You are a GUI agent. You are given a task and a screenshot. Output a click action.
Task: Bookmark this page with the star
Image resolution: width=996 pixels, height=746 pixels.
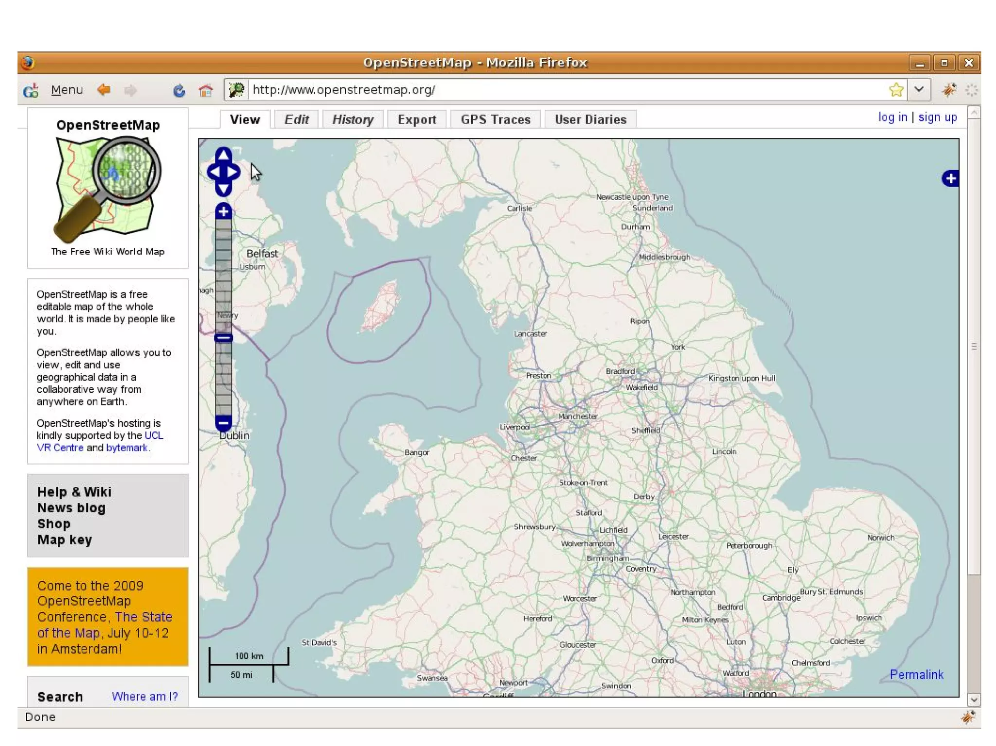coord(896,90)
